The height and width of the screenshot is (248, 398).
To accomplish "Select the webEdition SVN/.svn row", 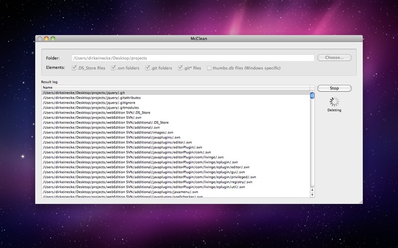I will click(176, 118).
